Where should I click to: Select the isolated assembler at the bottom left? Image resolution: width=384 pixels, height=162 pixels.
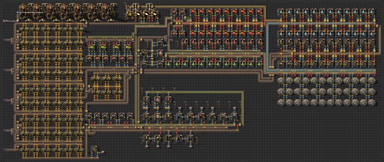(x=94, y=149)
